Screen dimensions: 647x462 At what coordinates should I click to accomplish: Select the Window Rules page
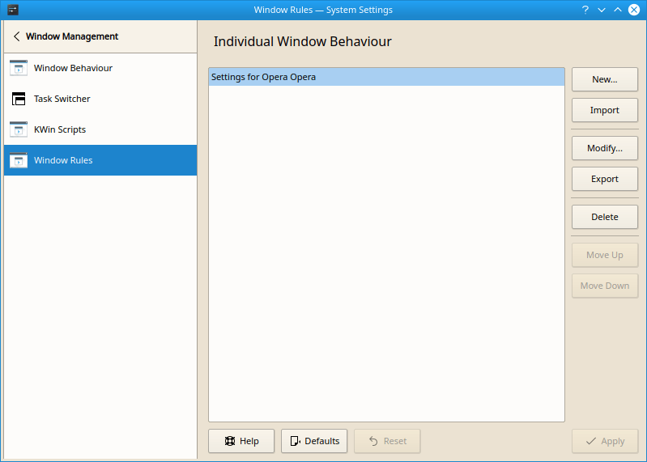100,160
